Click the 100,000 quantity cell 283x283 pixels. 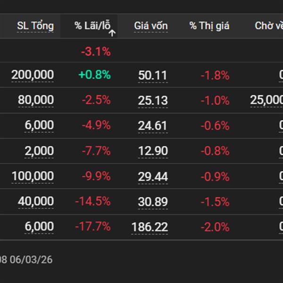pyautogui.click(x=33, y=176)
